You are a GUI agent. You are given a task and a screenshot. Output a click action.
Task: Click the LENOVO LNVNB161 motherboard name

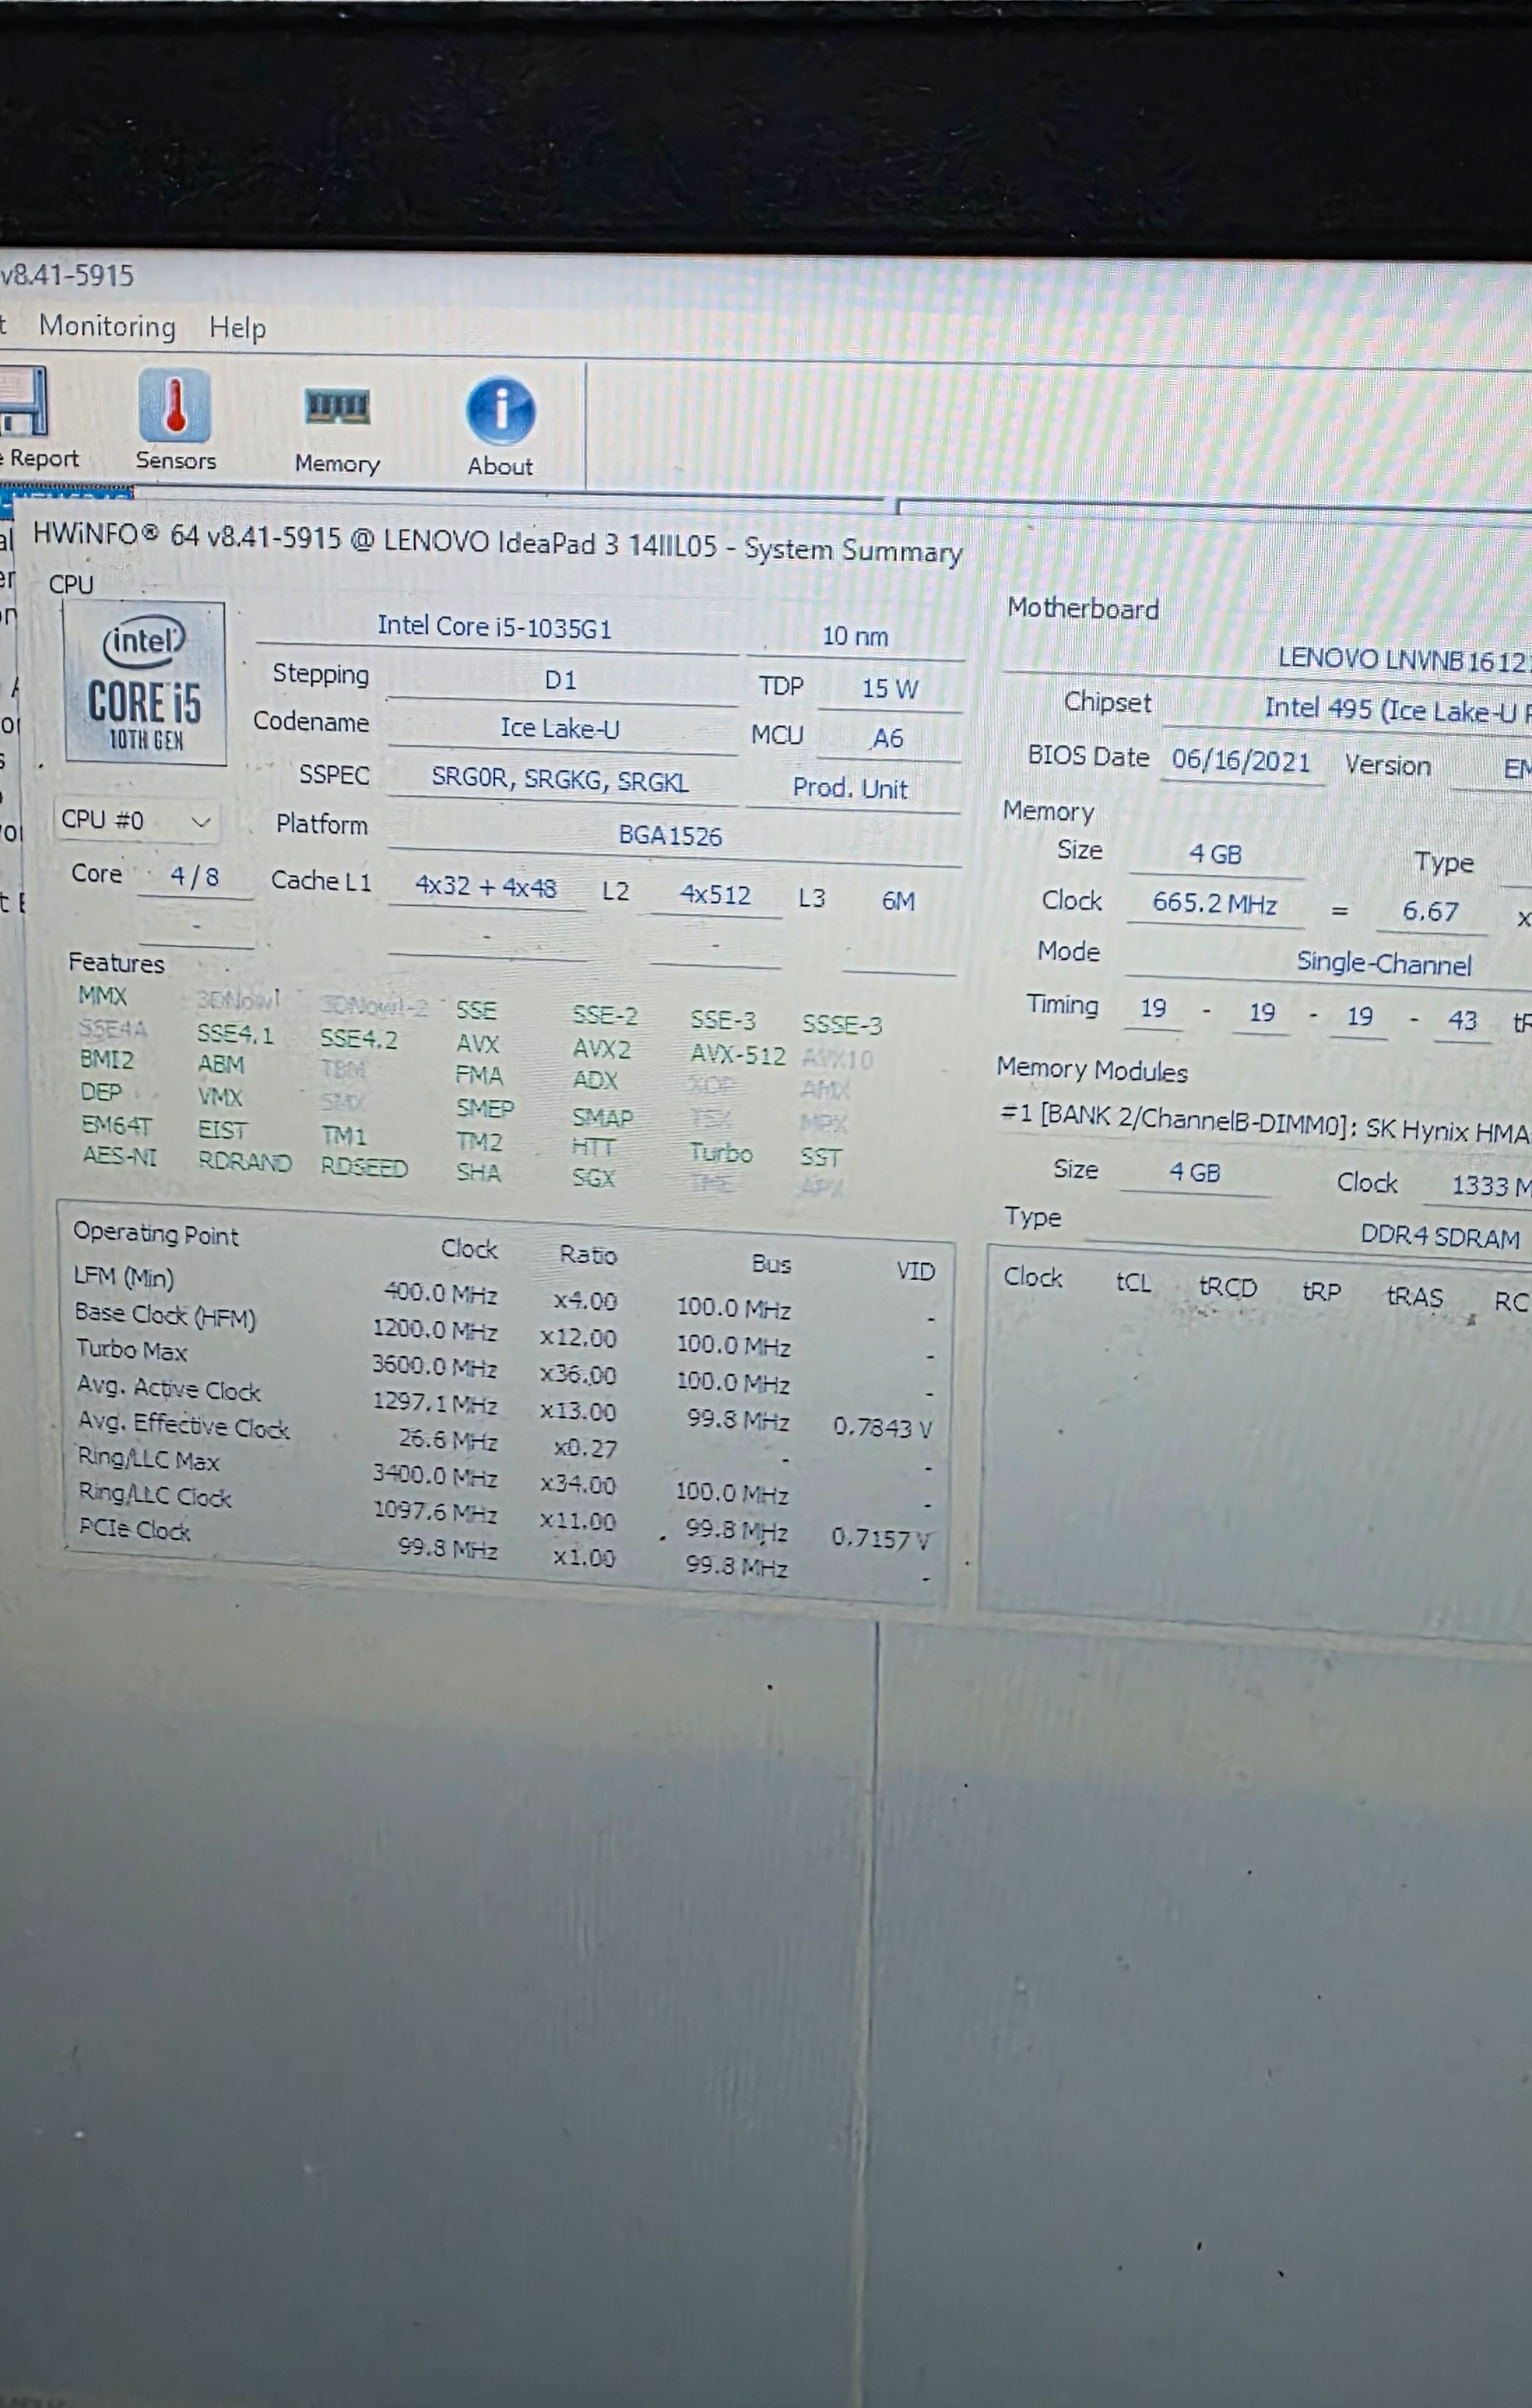(1404, 659)
